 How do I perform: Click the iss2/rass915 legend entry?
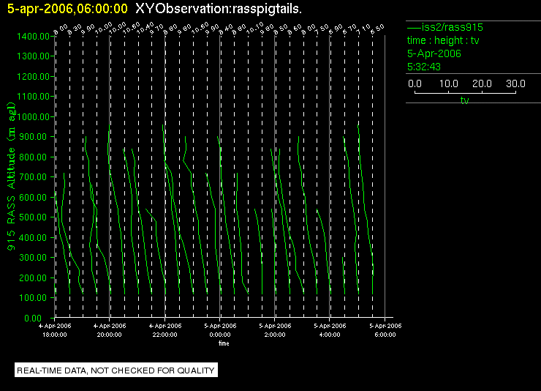click(x=445, y=27)
